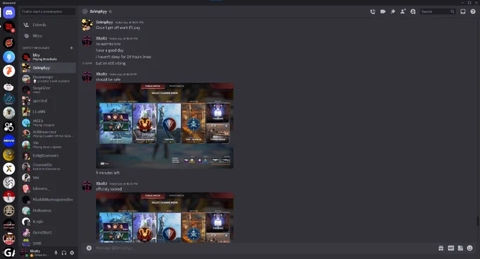The height and width of the screenshot is (259, 480).
Task: Click 'but im still vibing' message text
Action: click(x=111, y=64)
